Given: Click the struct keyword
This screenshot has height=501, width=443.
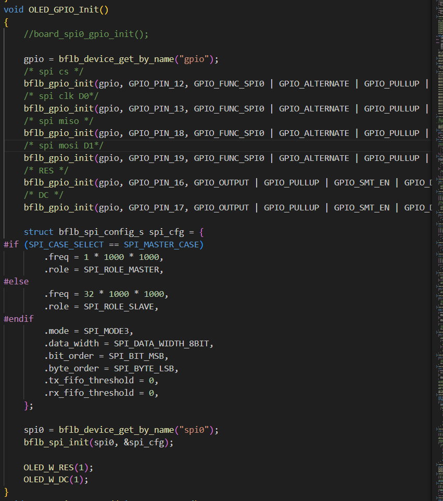Looking at the screenshot, I should [39, 232].
